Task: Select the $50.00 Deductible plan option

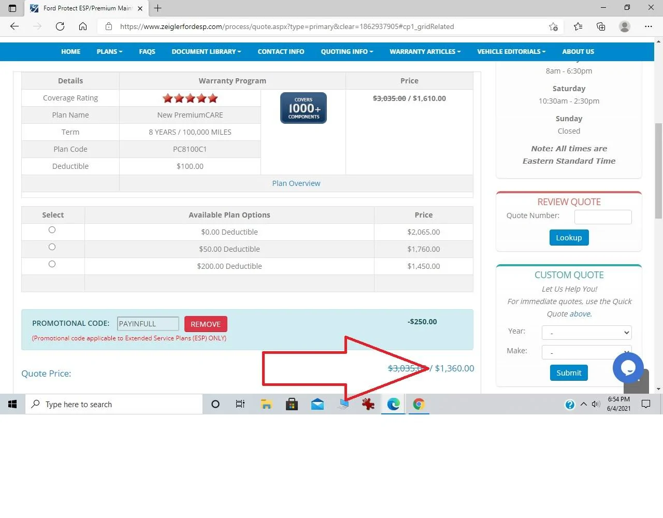Action: tap(52, 247)
